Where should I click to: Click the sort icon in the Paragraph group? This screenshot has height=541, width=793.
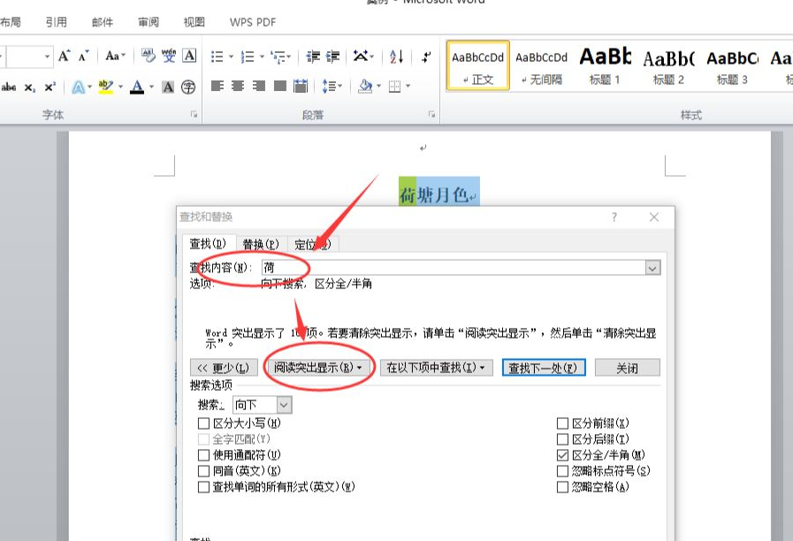pyautogui.click(x=396, y=56)
